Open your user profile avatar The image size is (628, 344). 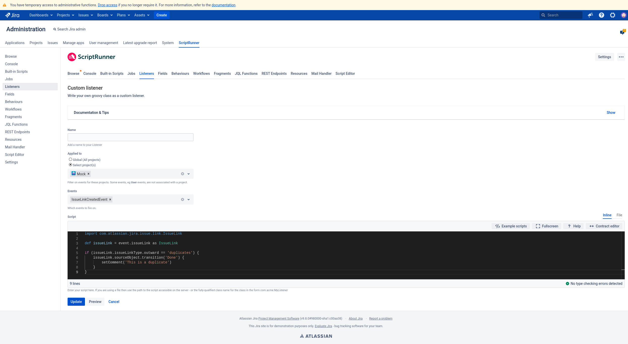623,15
